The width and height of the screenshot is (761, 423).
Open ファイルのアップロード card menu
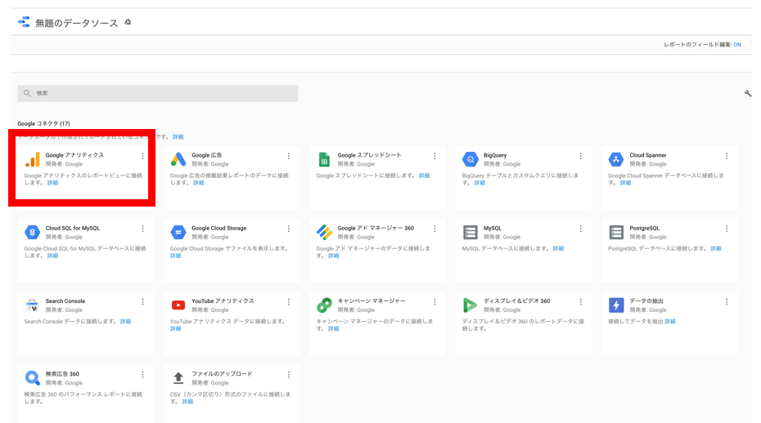[x=289, y=375]
